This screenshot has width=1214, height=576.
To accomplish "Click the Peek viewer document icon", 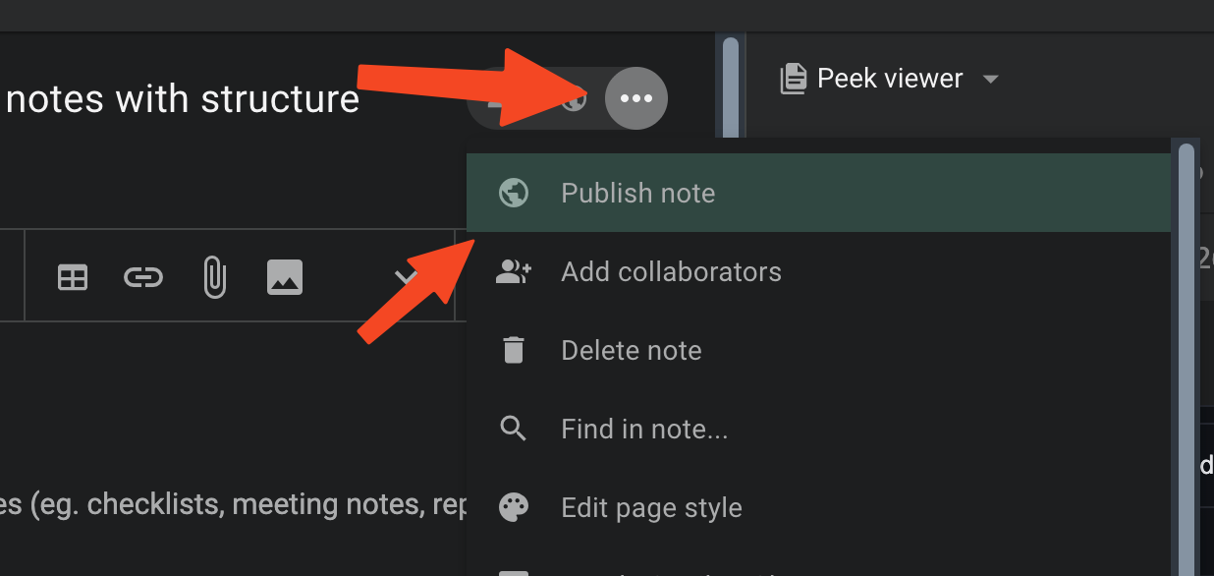I will click(793, 79).
